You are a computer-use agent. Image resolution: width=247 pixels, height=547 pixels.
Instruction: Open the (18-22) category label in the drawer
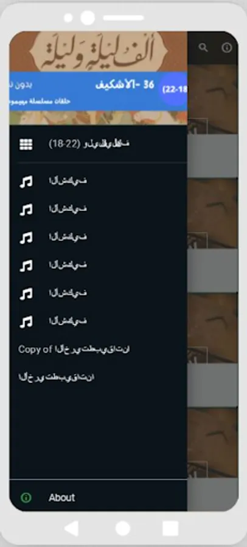pos(89,143)
